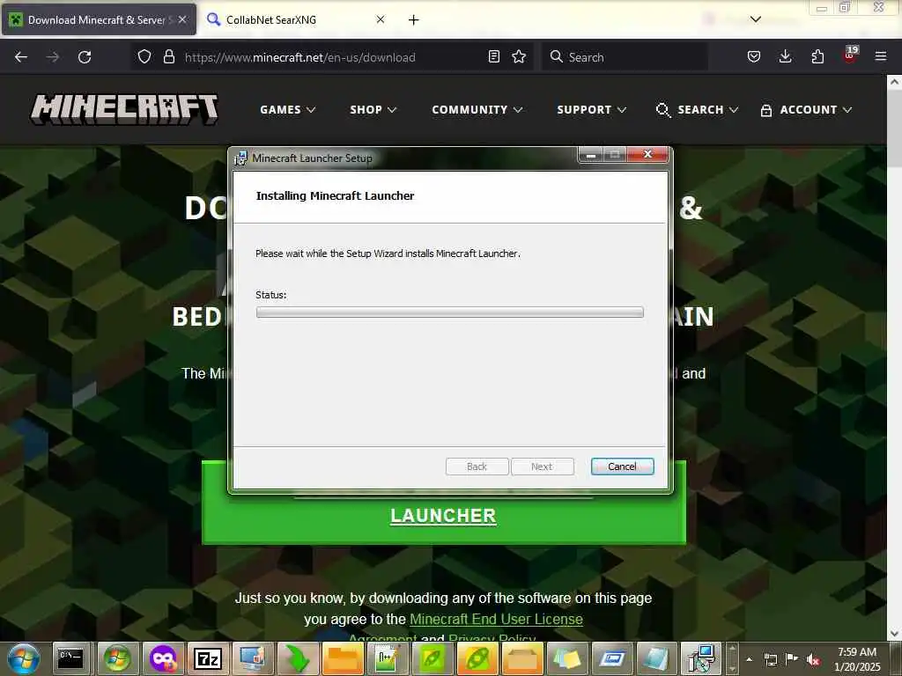Viewport: 902px width, 676px height.
Task: Click the URL address field
Action: 332,57
